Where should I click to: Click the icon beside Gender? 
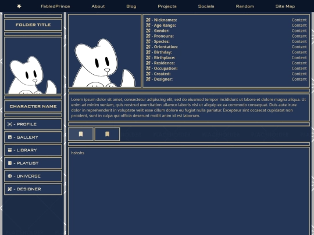[x=148, y=31]
